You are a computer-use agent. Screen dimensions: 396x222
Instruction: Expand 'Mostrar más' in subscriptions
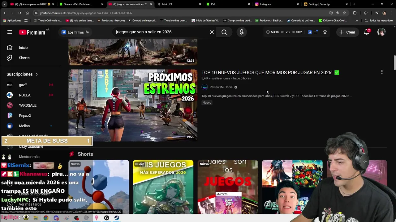pos(29,157)
